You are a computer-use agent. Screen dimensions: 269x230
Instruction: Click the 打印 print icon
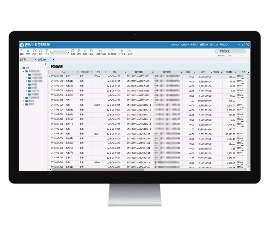coord(34,51)
